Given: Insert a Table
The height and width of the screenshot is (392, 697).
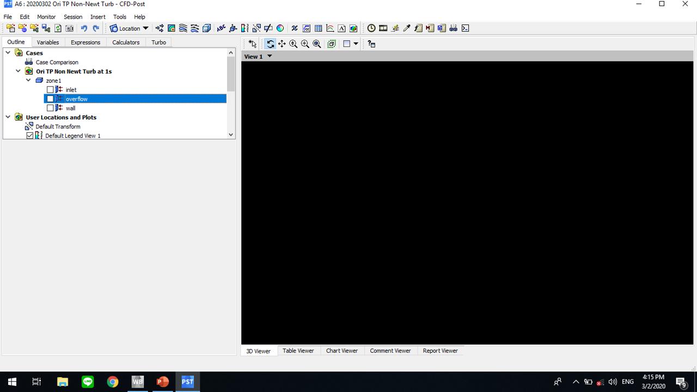Looking at the screenshot, I should [319, 28].
